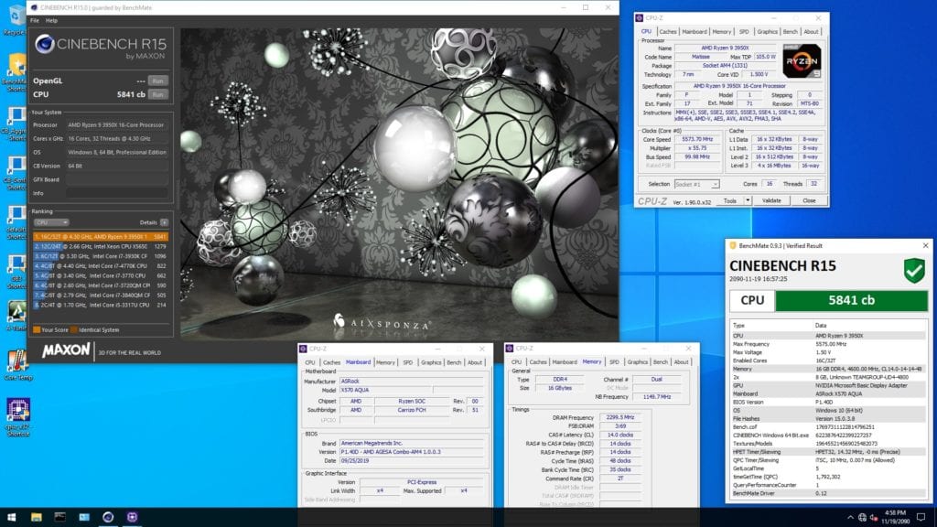Open the File menu in Cinebench
This screenshot has height=527, width=937.
35,20
